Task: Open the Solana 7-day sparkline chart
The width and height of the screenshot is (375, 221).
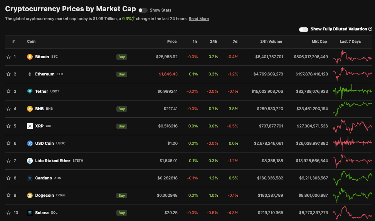Action: click(353, 213)
